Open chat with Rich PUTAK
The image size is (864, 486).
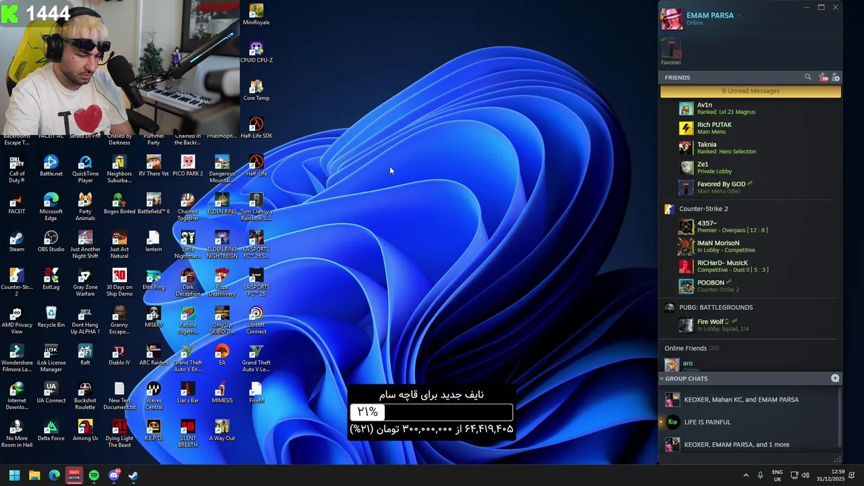coord(749,128)
